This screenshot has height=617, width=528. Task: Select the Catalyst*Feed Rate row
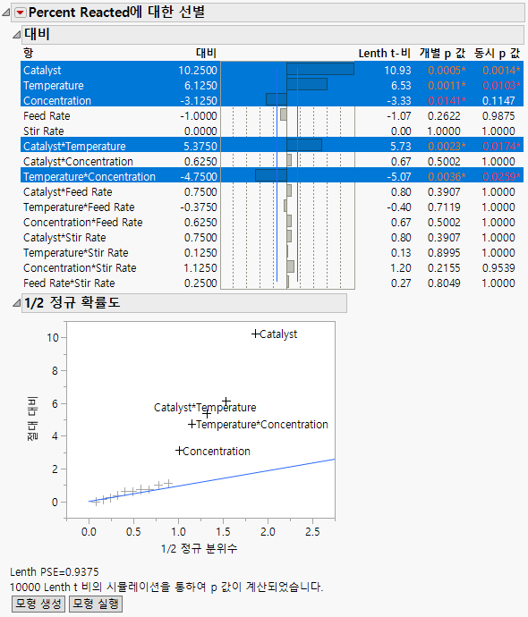(272, 191)
